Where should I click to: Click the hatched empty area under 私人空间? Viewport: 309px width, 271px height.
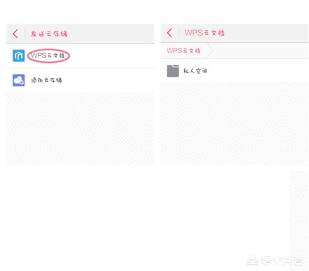234,123
